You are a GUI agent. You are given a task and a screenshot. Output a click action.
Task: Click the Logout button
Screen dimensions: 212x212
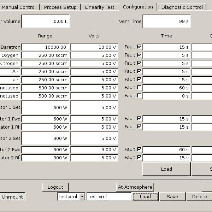click(x=55, y=187)
